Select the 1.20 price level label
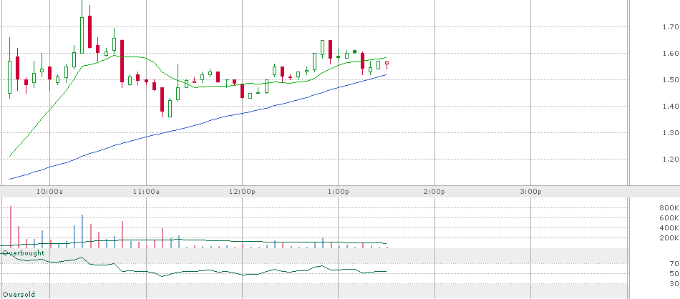The width and height of the screenshot is (680, 299). (671, 159)
